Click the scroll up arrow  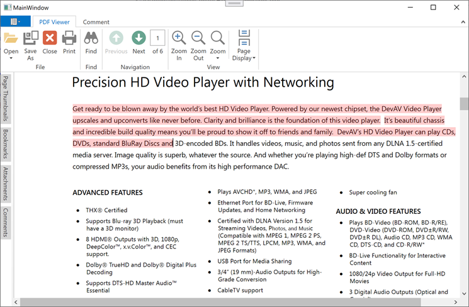pos(464,77)
